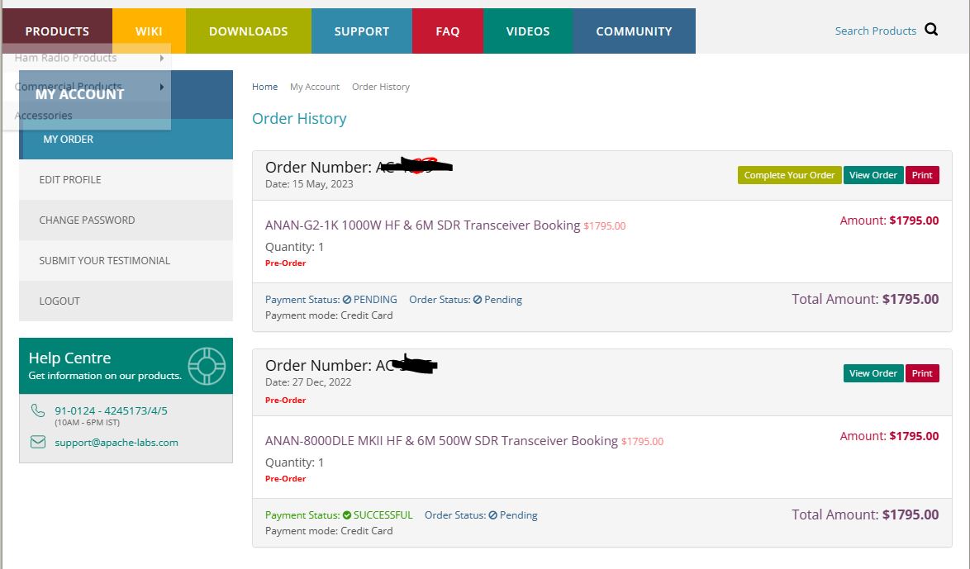Click the envelope email icon
Viewport: 970px width, 569px height.
click(x=38, y=442)
